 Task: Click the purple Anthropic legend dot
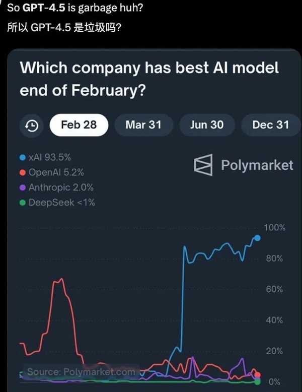(22, 187)
